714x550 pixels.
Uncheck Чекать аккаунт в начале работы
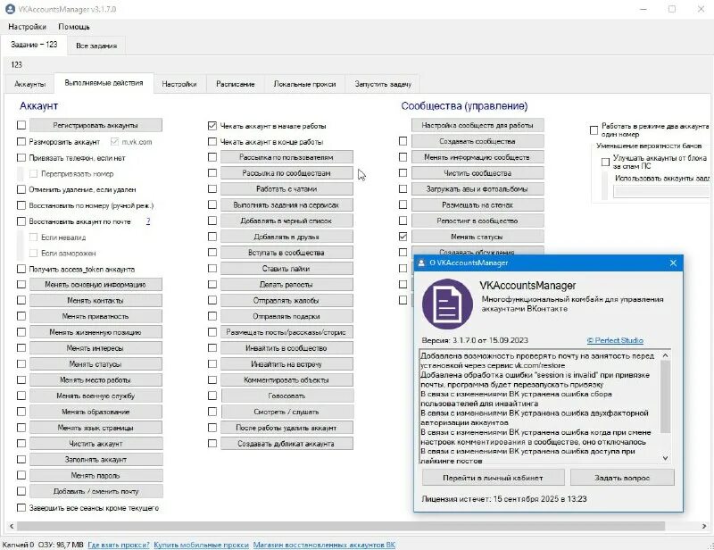(x=212, y=126)
